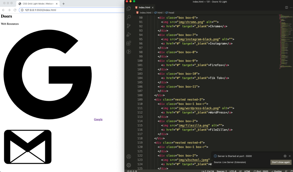293x172 pixels.
Task: Click 'nested nested-4' class text
Action: click(x=188, y=143)
